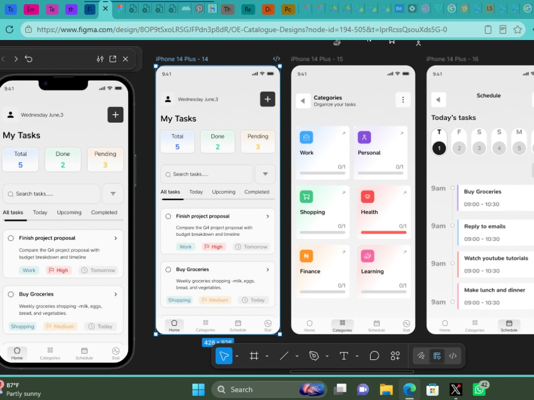
Task: Open the Actions components tool
Action: (x=395, y=356)
